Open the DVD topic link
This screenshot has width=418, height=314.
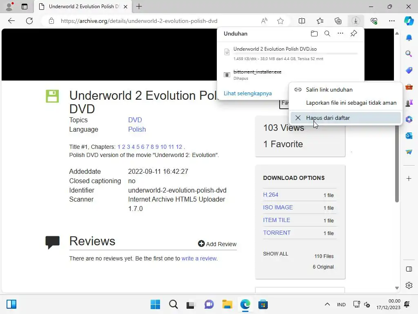[x=135, y=120]
